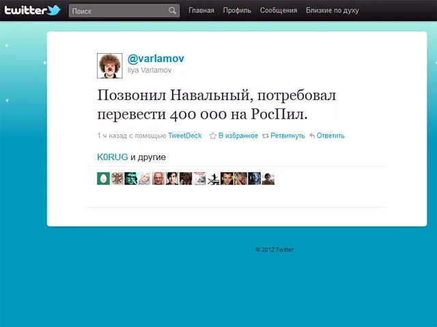Click the tweet text about Навальный
Image resolution: width=437 pixels, height=327 pixels.
click(x=216, y=104)
